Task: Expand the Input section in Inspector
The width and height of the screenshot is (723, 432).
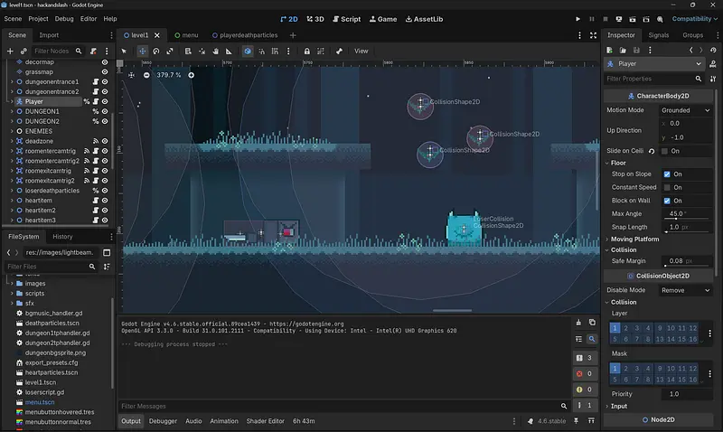Action: [619, 406]
